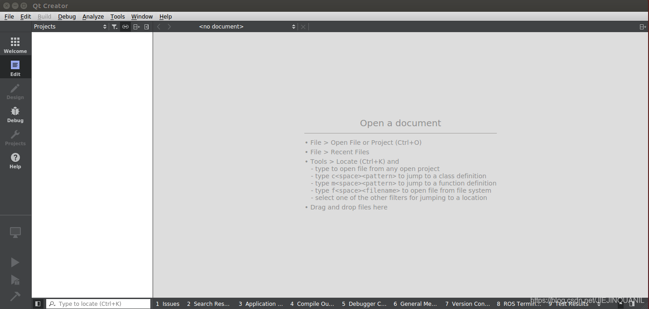The height and width of the screenshot is (309, 649).
Task: Click 'Drag and drop files here' text
Action: click(349, 207)
